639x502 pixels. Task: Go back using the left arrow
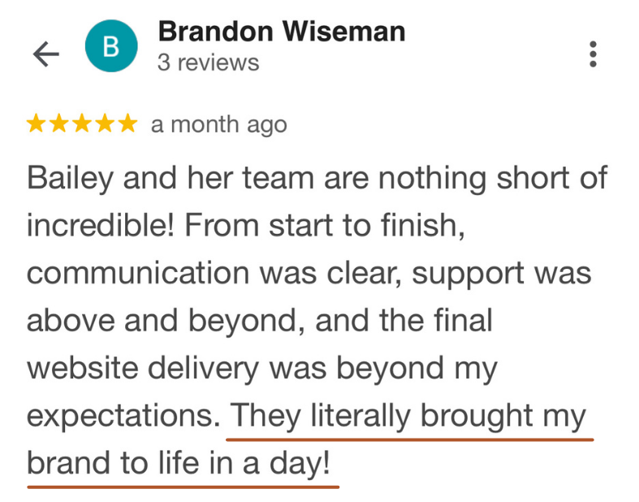(46, 54)
